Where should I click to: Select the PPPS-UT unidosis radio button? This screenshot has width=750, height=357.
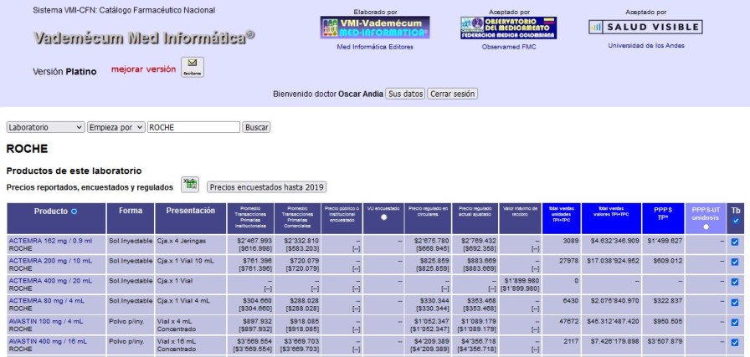pos(706,227)
